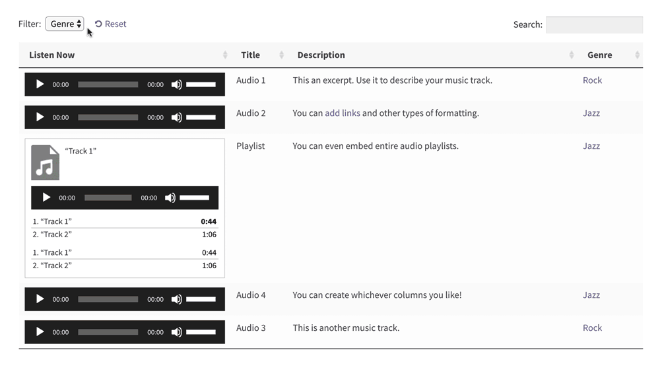Click 'This is another music track.' description
Image resolution: width=660 pixels, height=371 pixels.
(346, 328)
